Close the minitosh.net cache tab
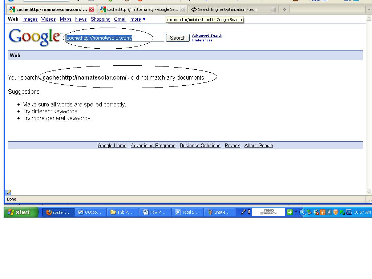Screen dimensions: 372x279 pyautogui.click(x=182, y=9)
